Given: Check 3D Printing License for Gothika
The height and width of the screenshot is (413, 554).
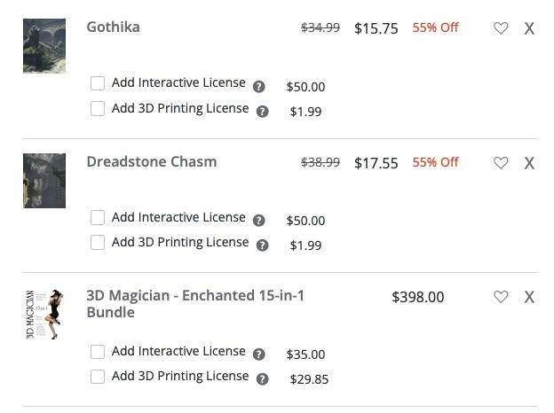Looking at the screenshot, I should click(x=98, y=109).
